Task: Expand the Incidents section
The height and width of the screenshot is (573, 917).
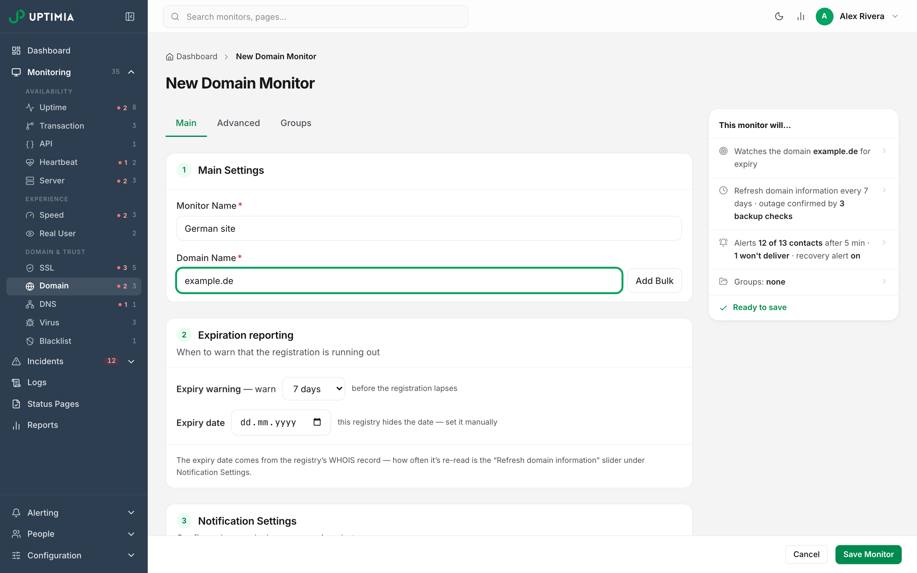Action: [131, 361]
